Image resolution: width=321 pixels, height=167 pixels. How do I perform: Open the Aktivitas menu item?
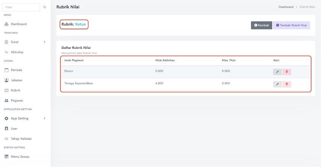pyautogui.click(x=17, y=52)
